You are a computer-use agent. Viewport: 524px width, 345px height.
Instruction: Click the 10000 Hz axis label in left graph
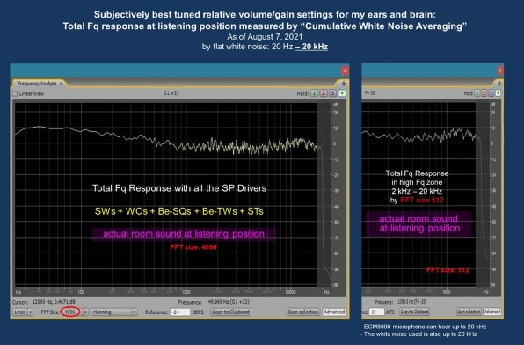coord(290,292)
